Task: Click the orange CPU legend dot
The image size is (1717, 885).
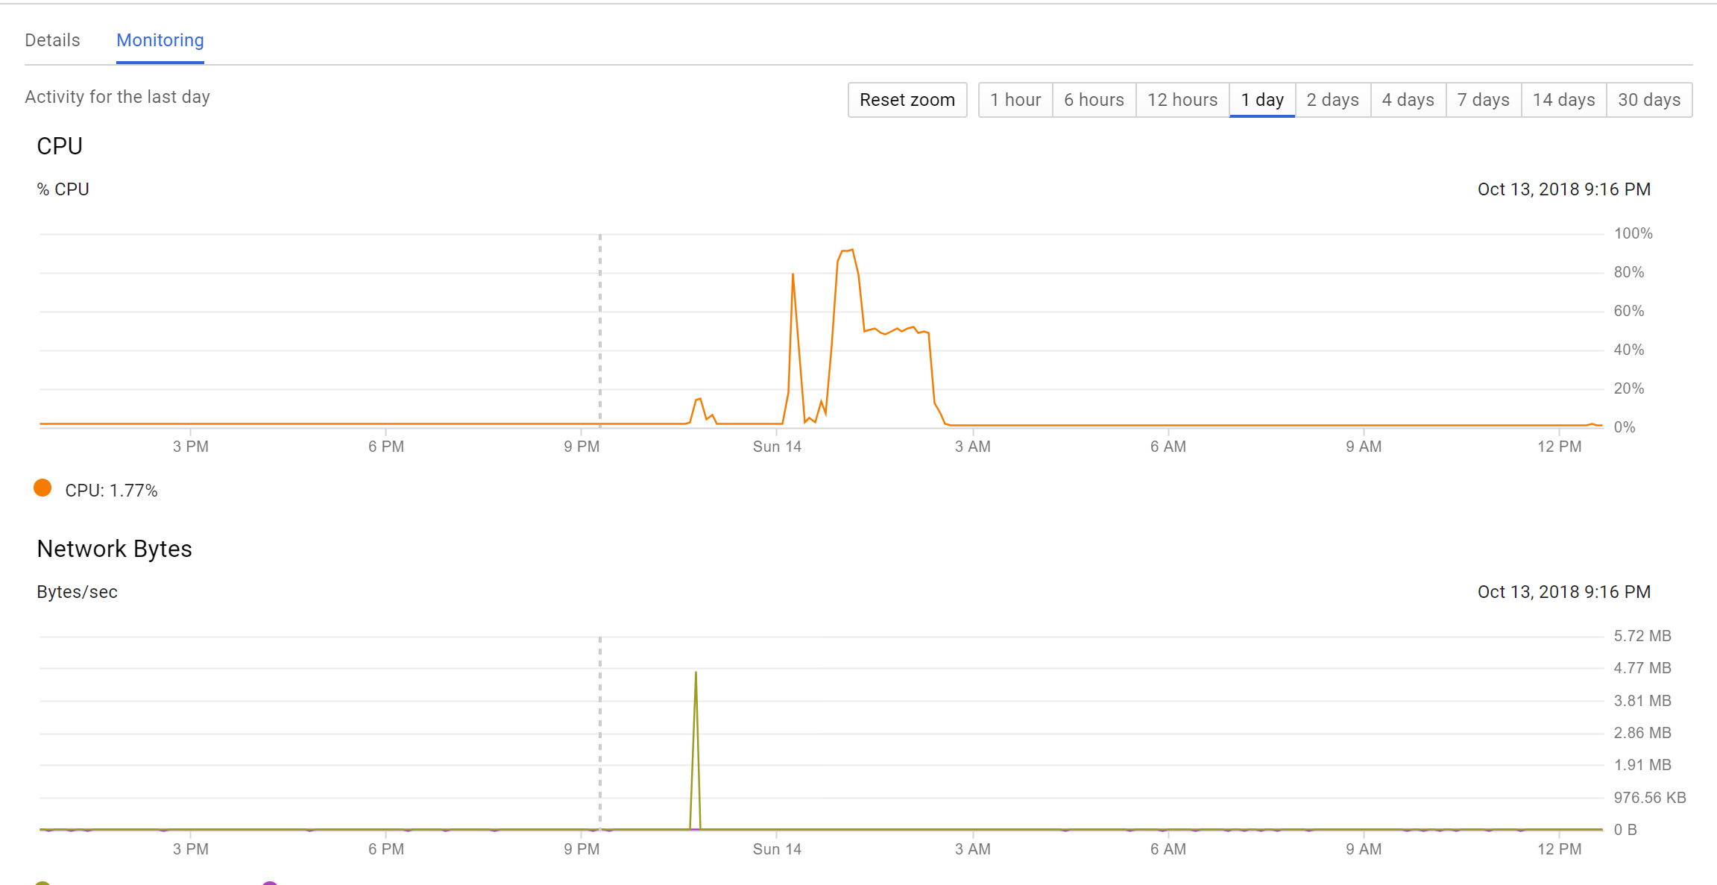Action: [42, 488]
